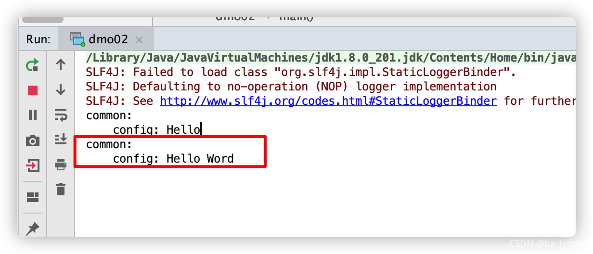Click the 'config: Hello Word' line

pyautogui.click(x=173, y=158)
